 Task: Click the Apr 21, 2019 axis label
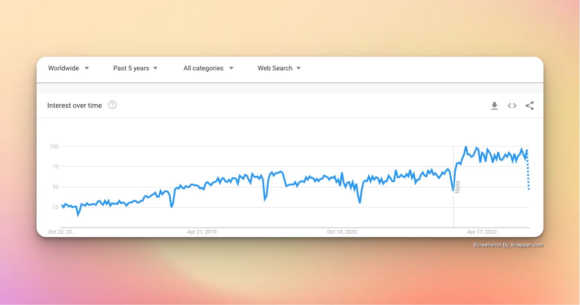coord(202,232)
